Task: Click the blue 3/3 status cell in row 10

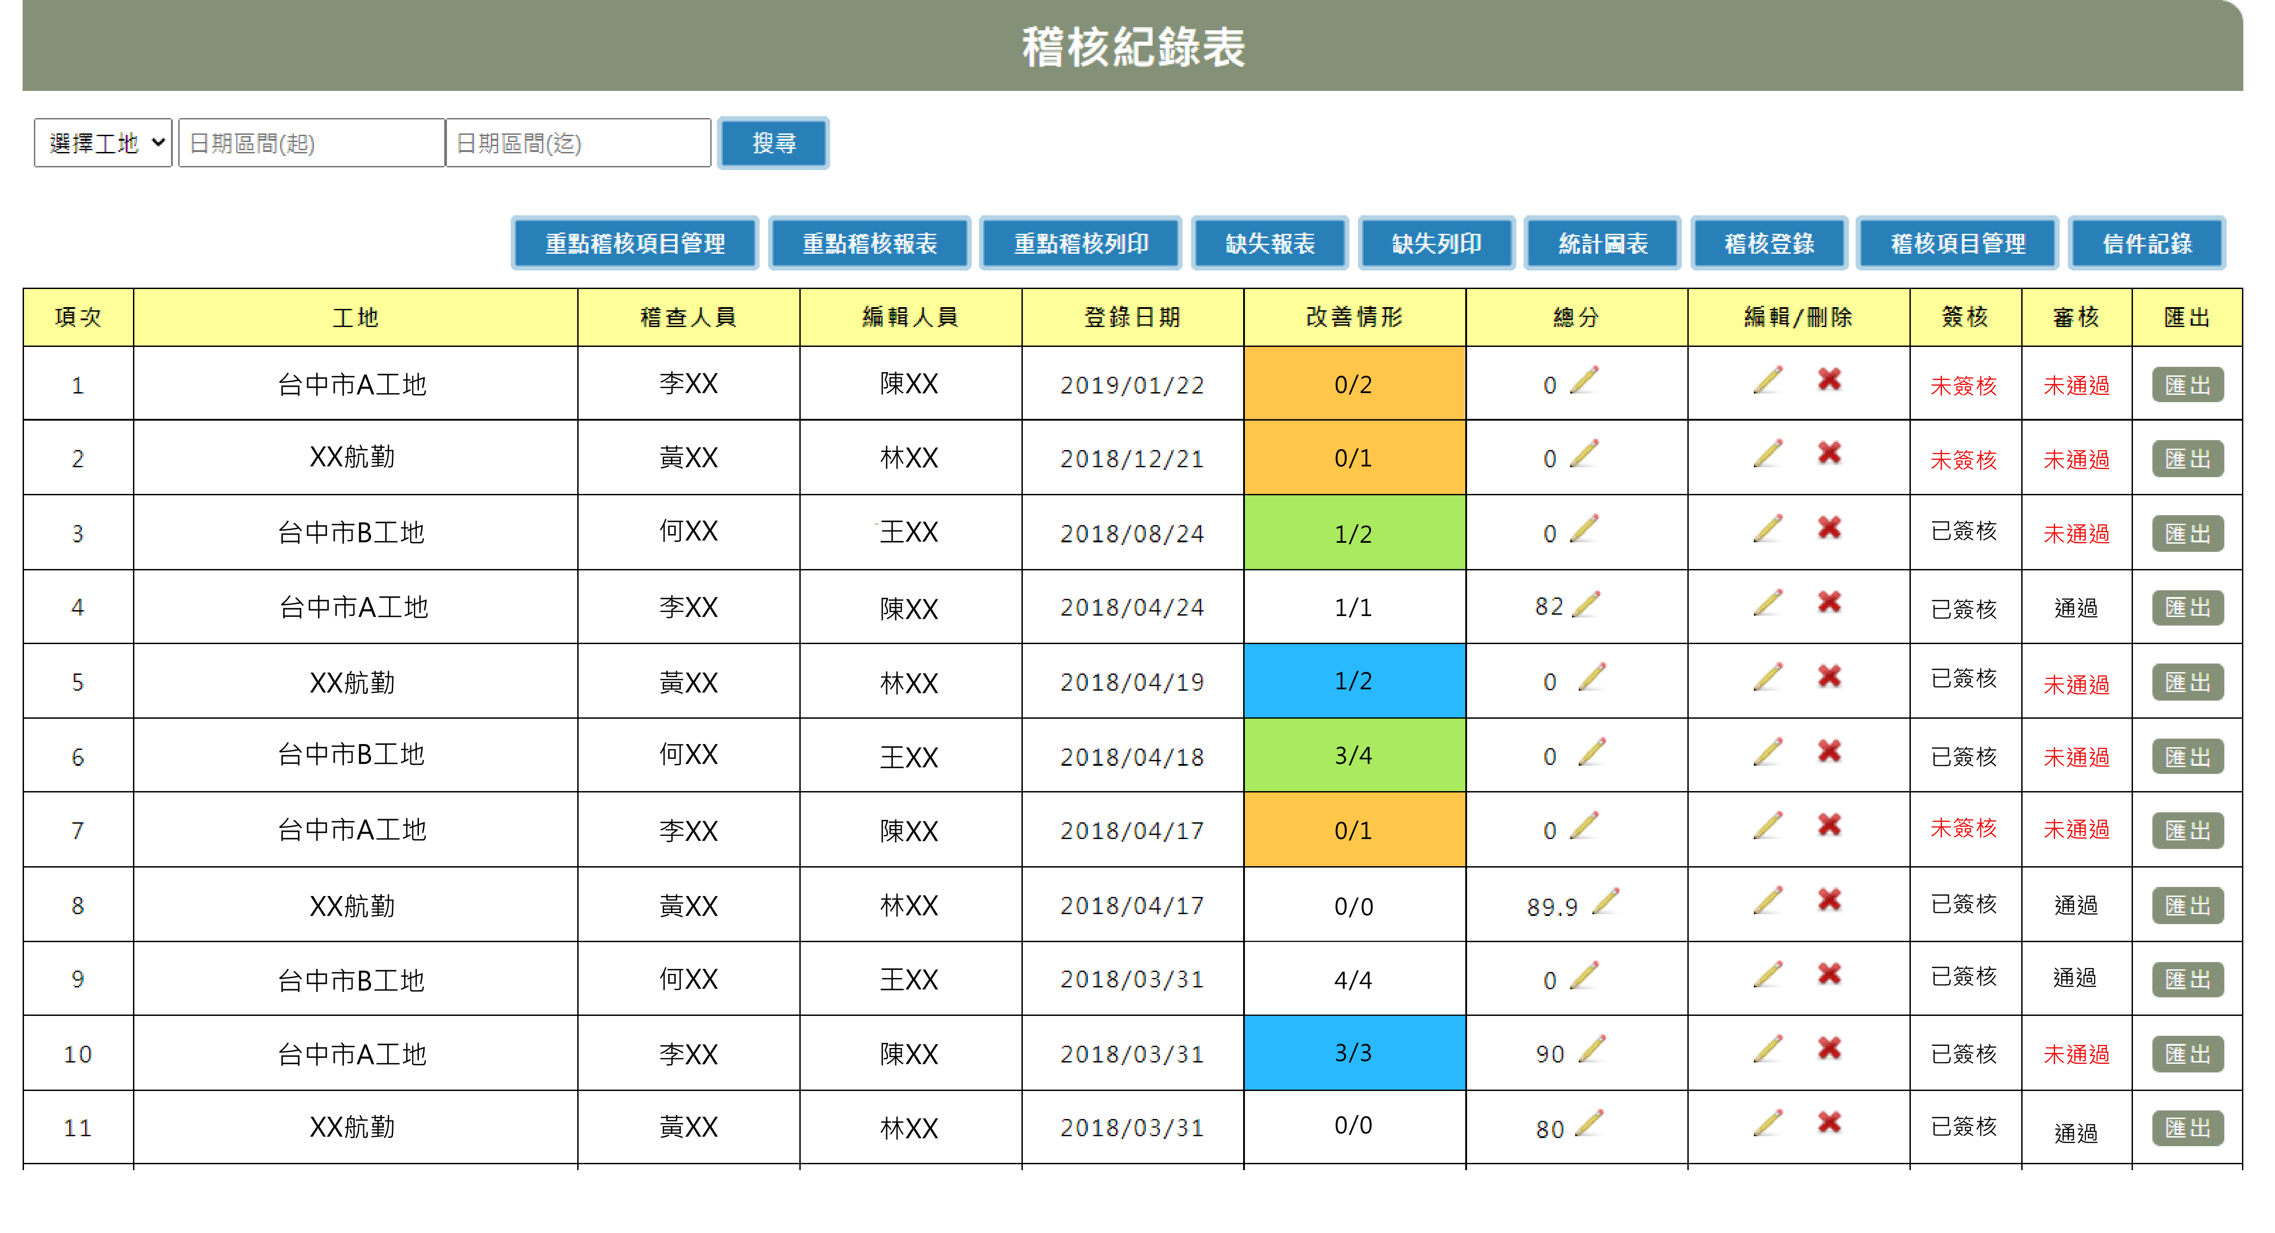Action: 1354,1053
